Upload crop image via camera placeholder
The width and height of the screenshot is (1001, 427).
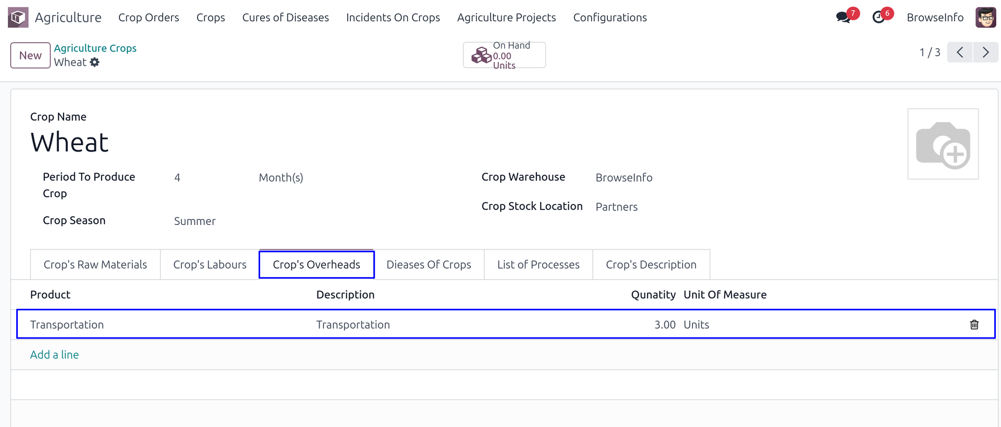pyautogui.click(x=943, y=144)
